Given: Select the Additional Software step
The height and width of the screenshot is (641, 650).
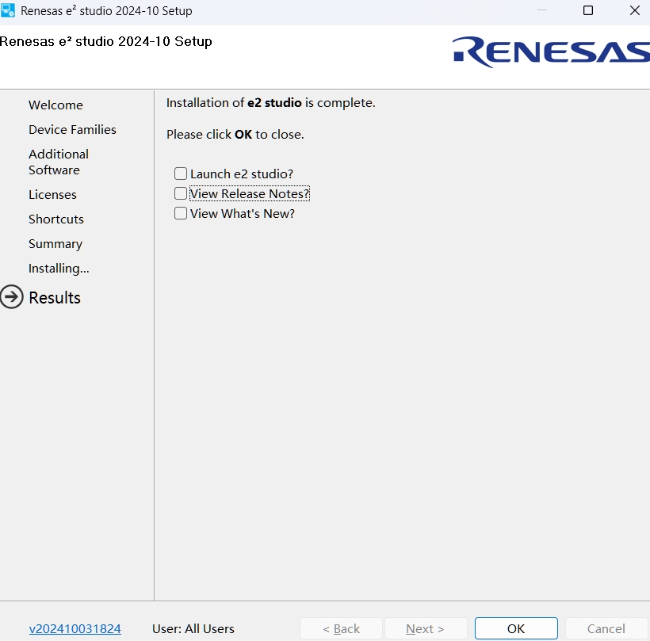Looking at the screenshot, I should [x=59, y=162].
